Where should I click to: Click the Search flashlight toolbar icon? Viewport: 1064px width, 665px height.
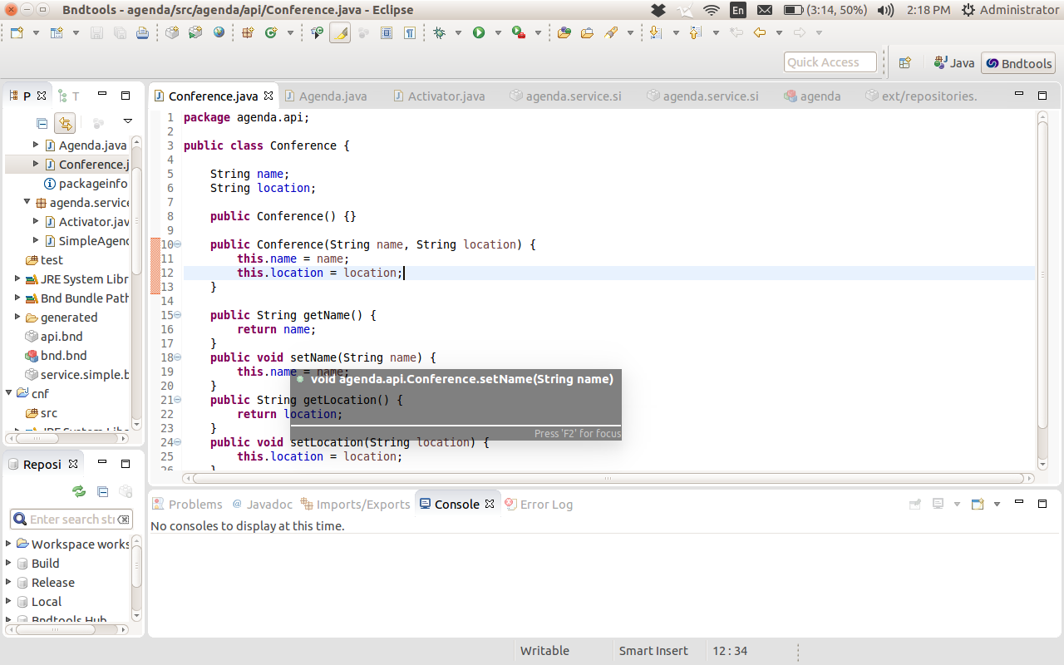click(611, 33)
